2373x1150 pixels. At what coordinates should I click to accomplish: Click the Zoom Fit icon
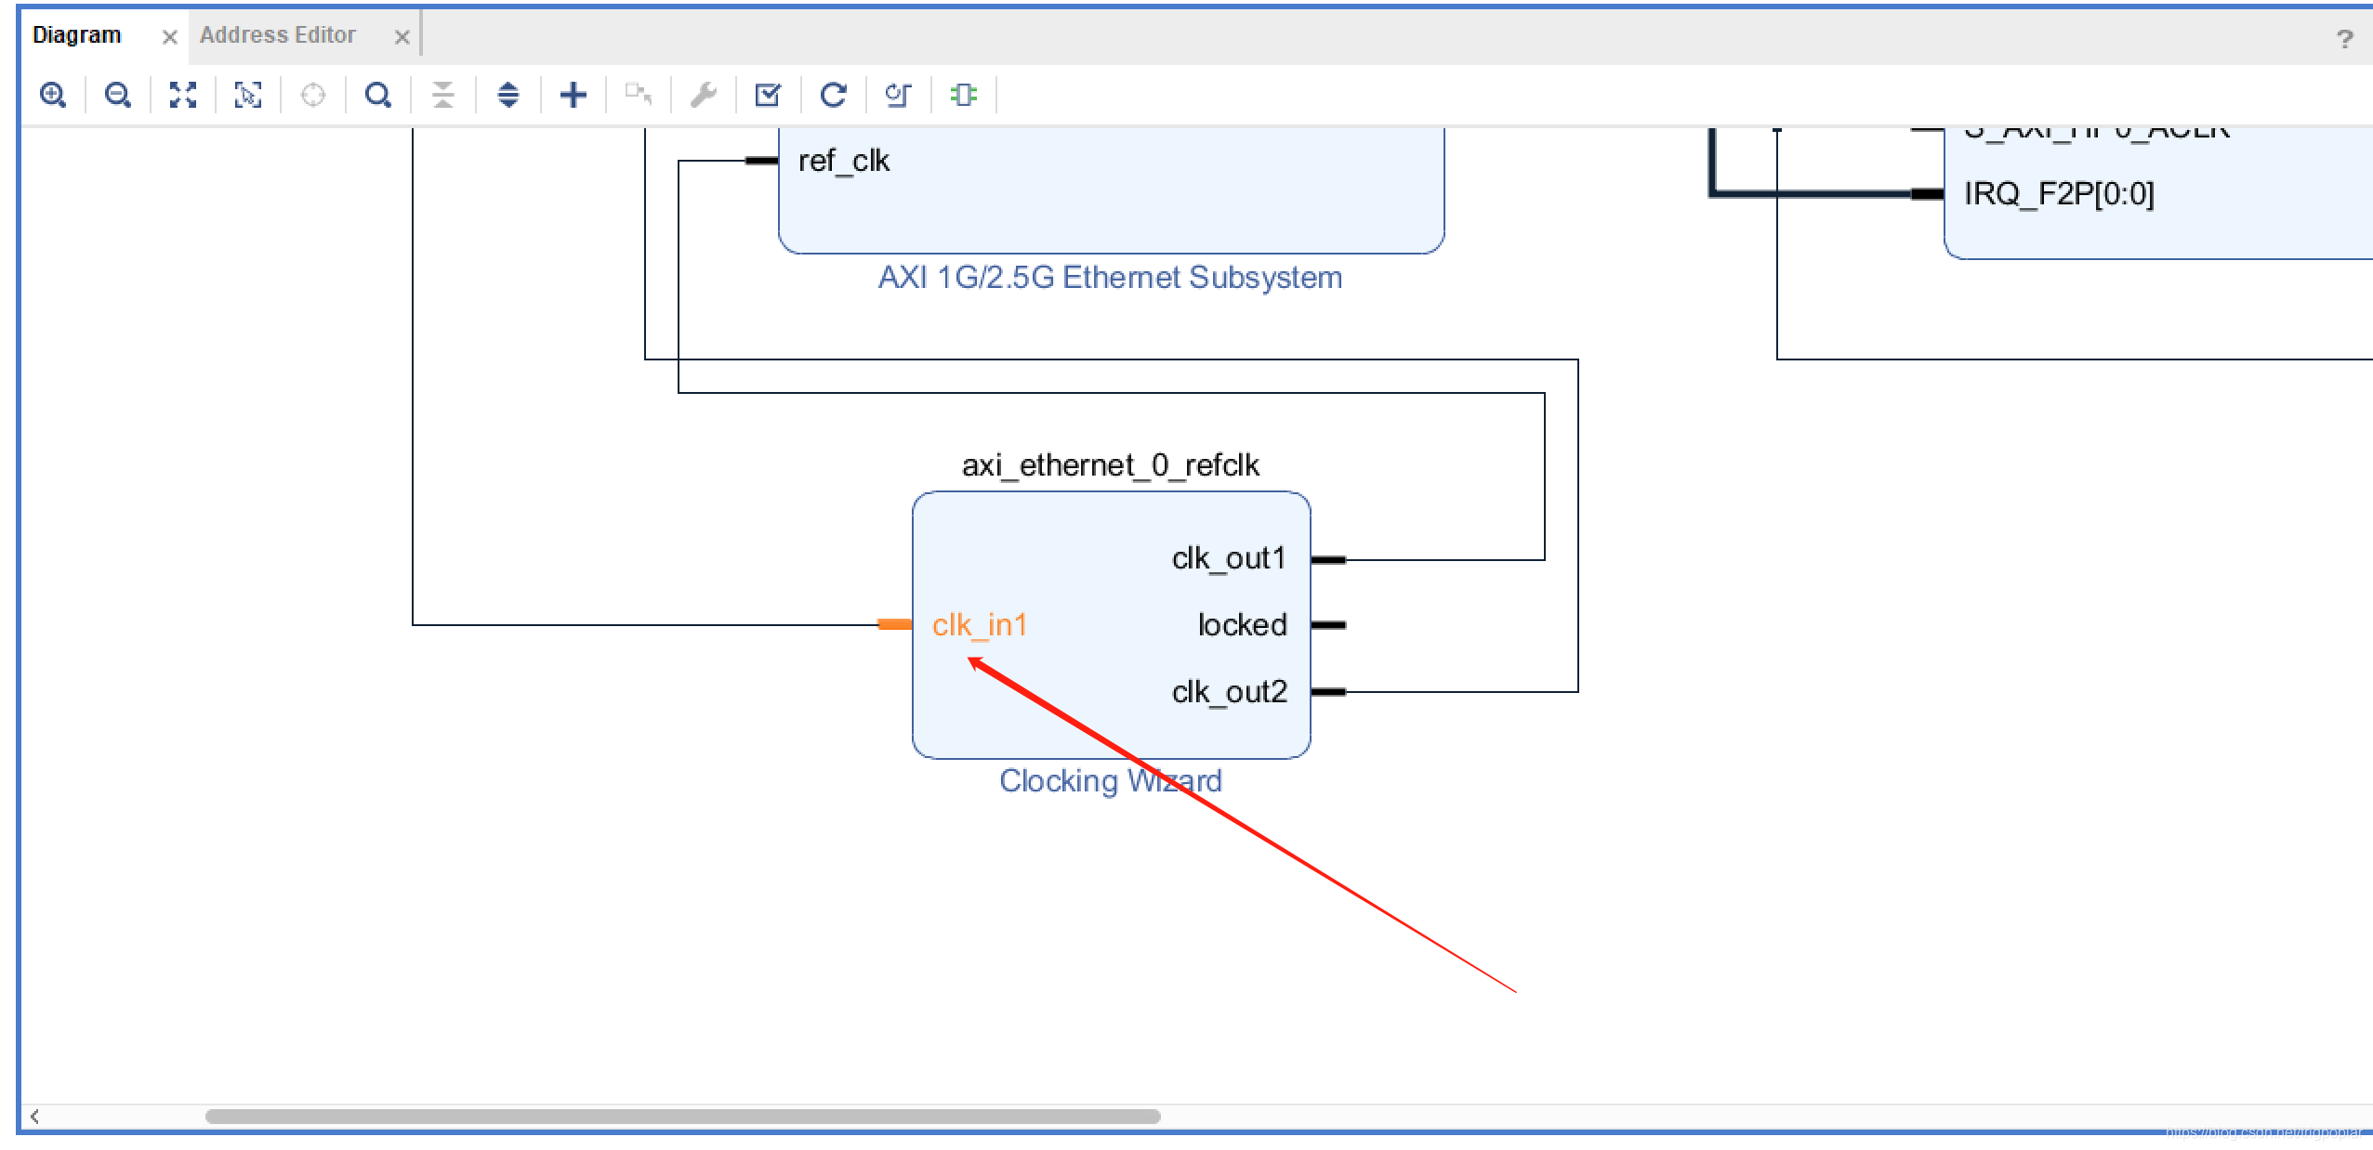pyautogui.click(x=183, y=95)
